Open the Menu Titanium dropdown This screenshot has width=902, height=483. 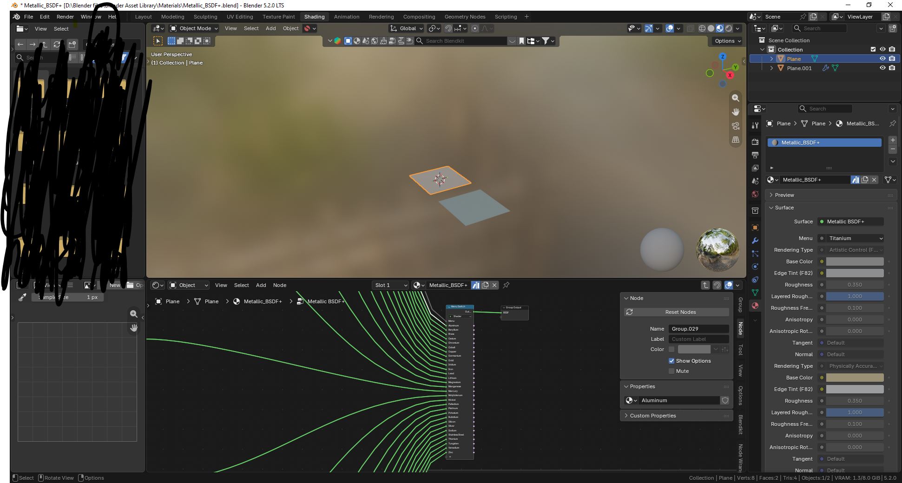click(x=855, y=238)
